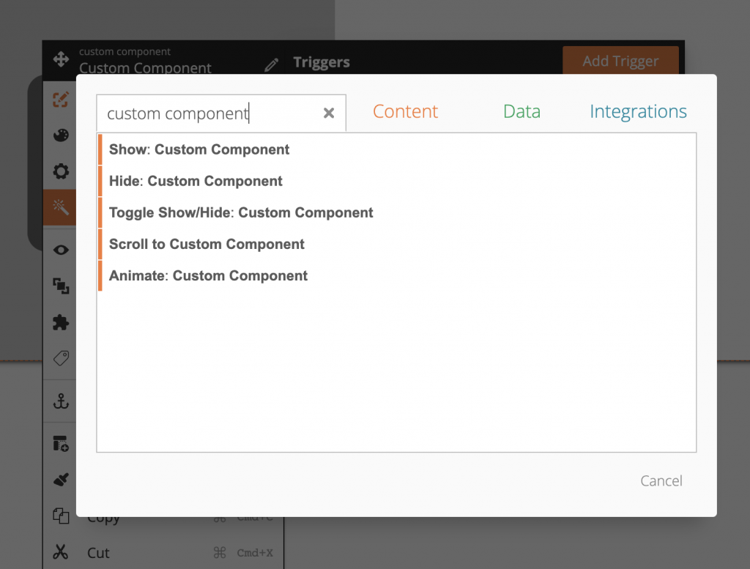Click the custom component search field

point(209,114)
